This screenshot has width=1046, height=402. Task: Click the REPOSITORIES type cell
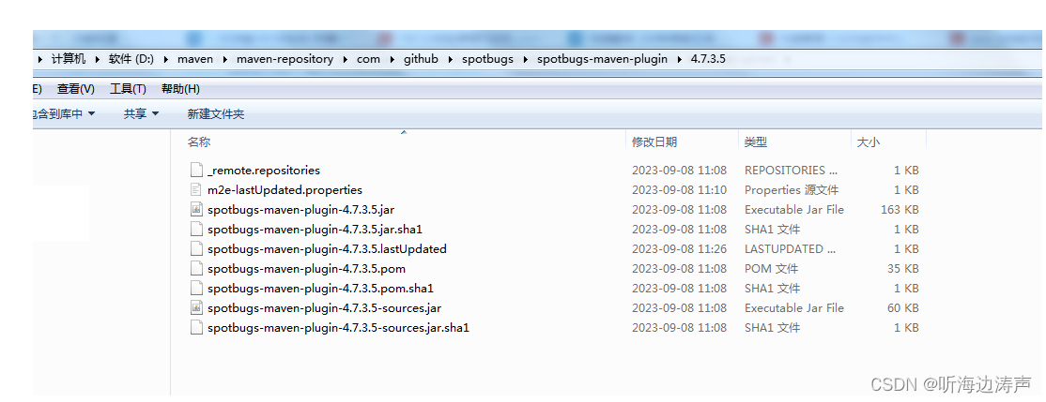(x=791, y=171)
